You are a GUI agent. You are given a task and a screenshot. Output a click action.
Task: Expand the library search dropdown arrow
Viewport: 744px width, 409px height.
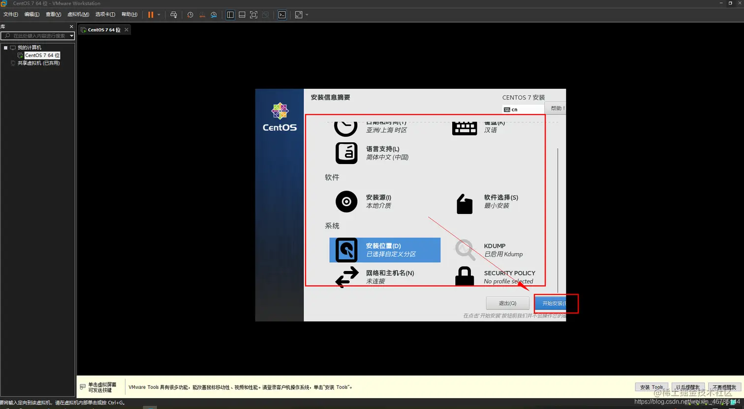coord(71,36)
